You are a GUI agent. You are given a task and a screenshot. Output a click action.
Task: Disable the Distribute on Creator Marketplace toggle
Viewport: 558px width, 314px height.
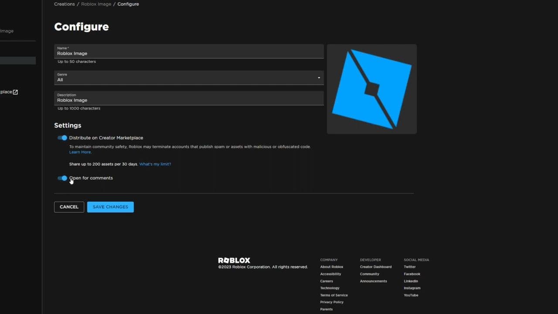pyautogui.click(x=62, y=138)
